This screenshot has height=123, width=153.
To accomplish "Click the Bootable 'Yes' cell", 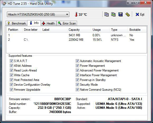I will 132,40.
